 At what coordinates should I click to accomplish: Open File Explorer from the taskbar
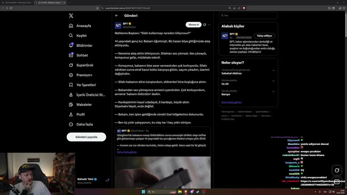[180, 192]
